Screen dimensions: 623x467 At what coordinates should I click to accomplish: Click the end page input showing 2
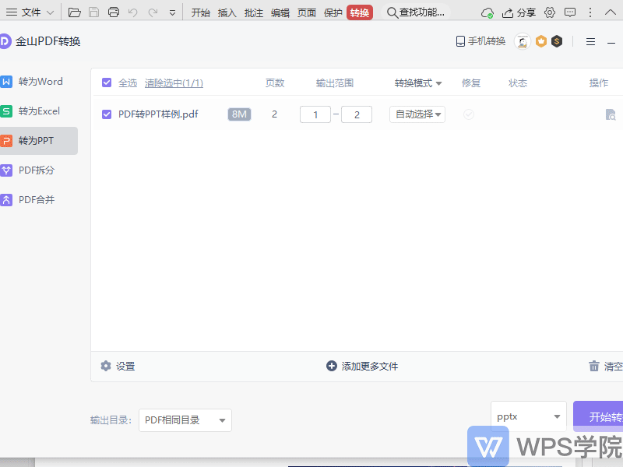(357, 114)
